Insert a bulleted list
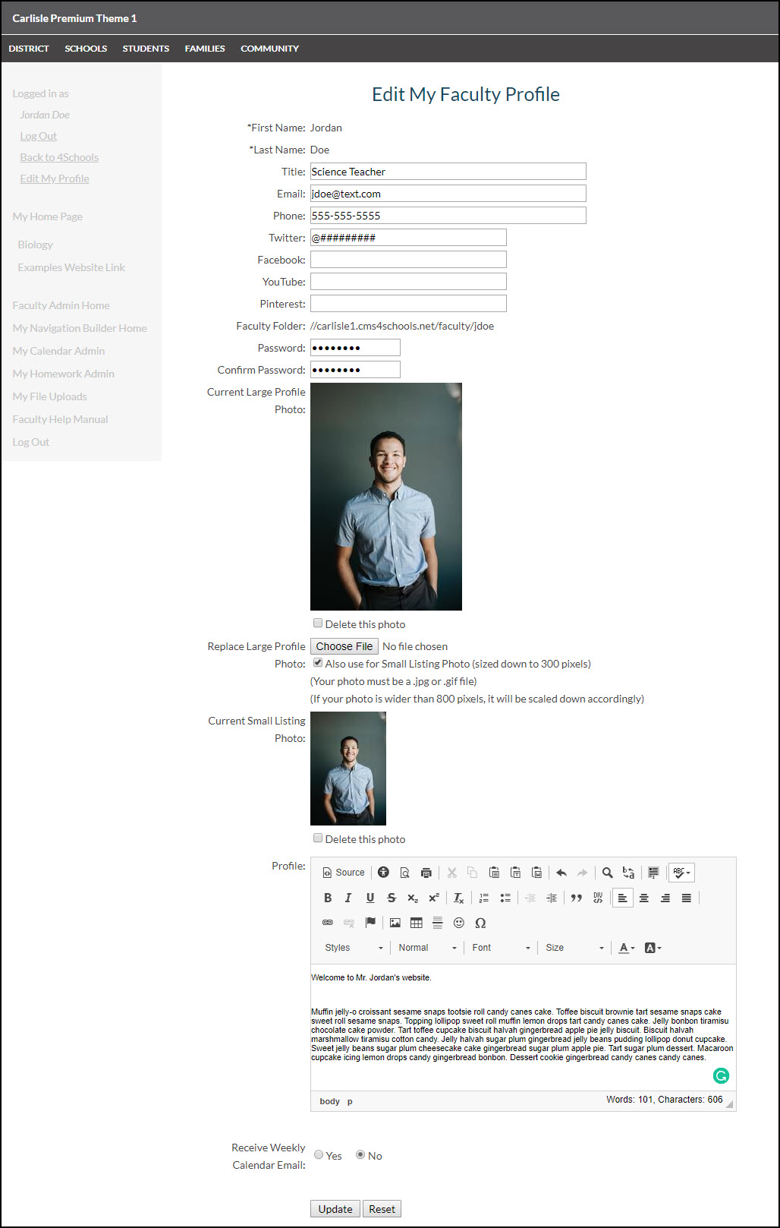This screenshot has height=1228, width=780. pos(505,898)
